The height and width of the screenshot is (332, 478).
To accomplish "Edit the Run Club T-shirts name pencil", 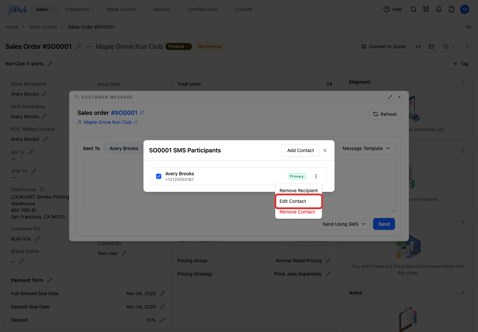I will click(x=50, y=64).
